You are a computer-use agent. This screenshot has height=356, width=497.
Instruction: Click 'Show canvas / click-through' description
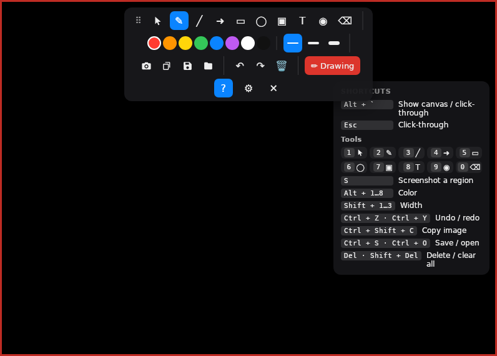click(x=436, y=109)
